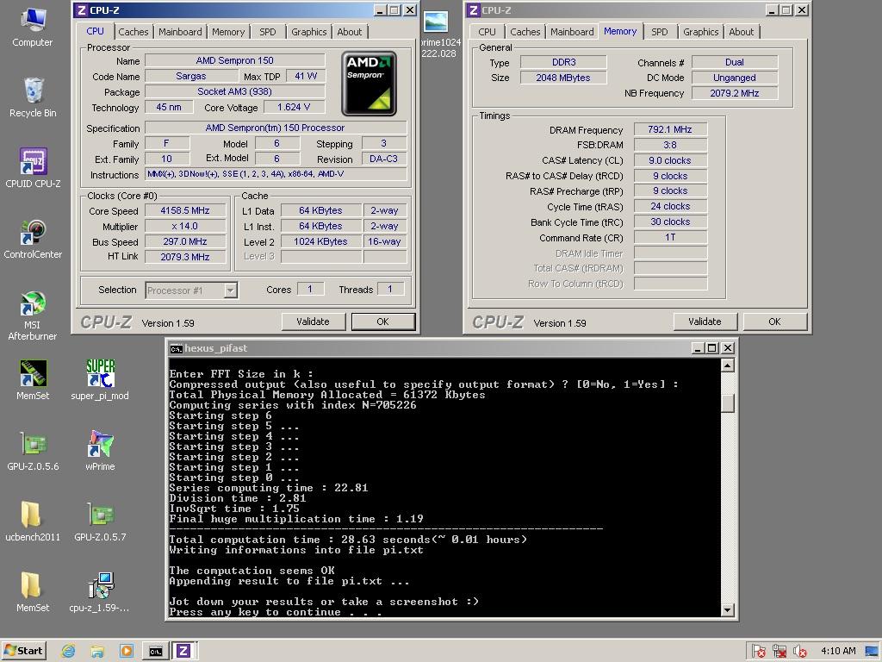Open left CPU-Z window title icon menu
The width and height of the screenshot is (882, 662).
[82, 10]
